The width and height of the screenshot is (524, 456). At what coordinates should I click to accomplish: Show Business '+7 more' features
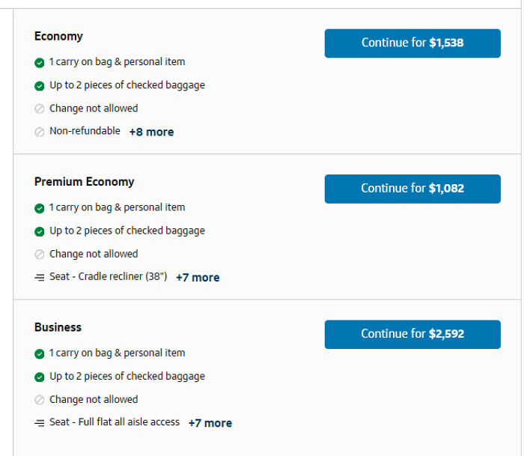[x=210, y=423]
